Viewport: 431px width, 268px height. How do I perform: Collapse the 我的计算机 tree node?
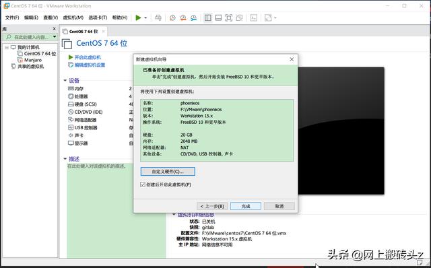7,47
